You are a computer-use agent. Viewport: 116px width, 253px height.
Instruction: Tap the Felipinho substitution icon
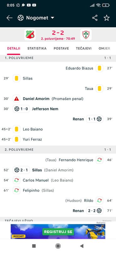[x=17, y=190]
